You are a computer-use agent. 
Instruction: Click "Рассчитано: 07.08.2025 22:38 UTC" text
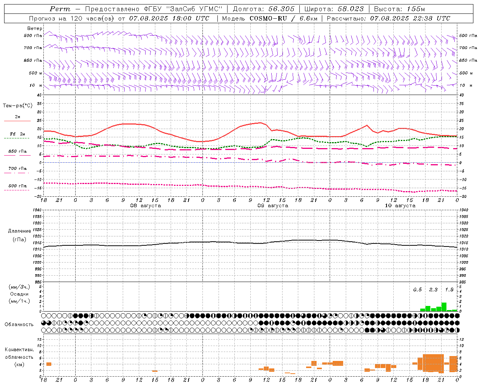point(388,18)
